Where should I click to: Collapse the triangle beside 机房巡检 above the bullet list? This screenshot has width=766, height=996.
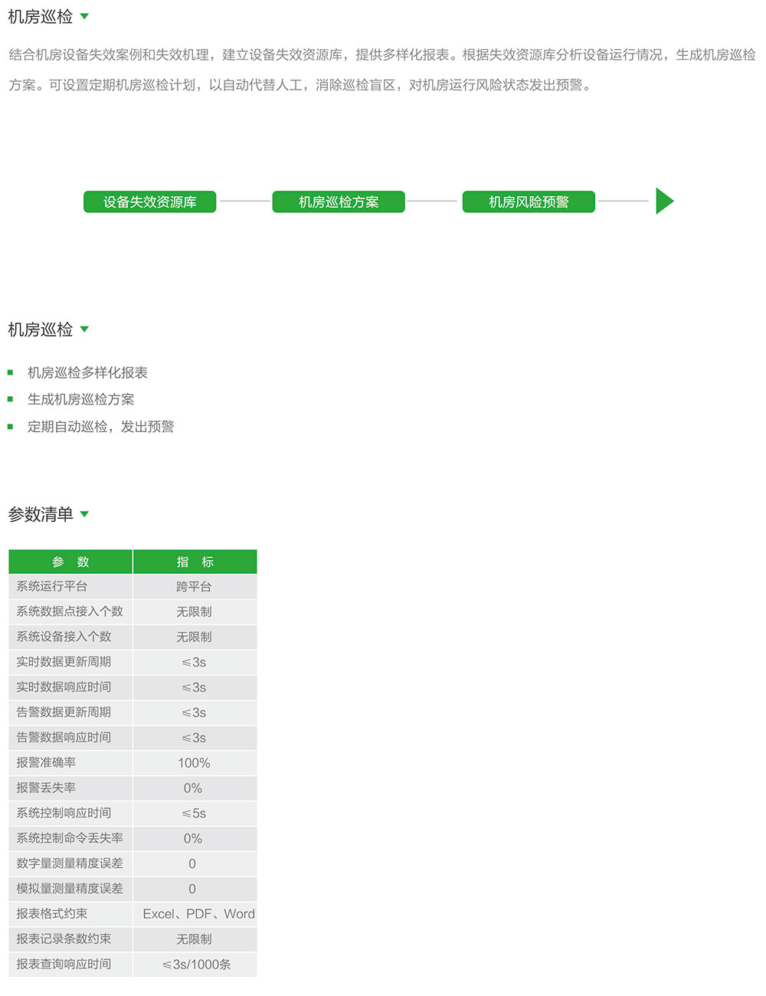tap(84, 329)
